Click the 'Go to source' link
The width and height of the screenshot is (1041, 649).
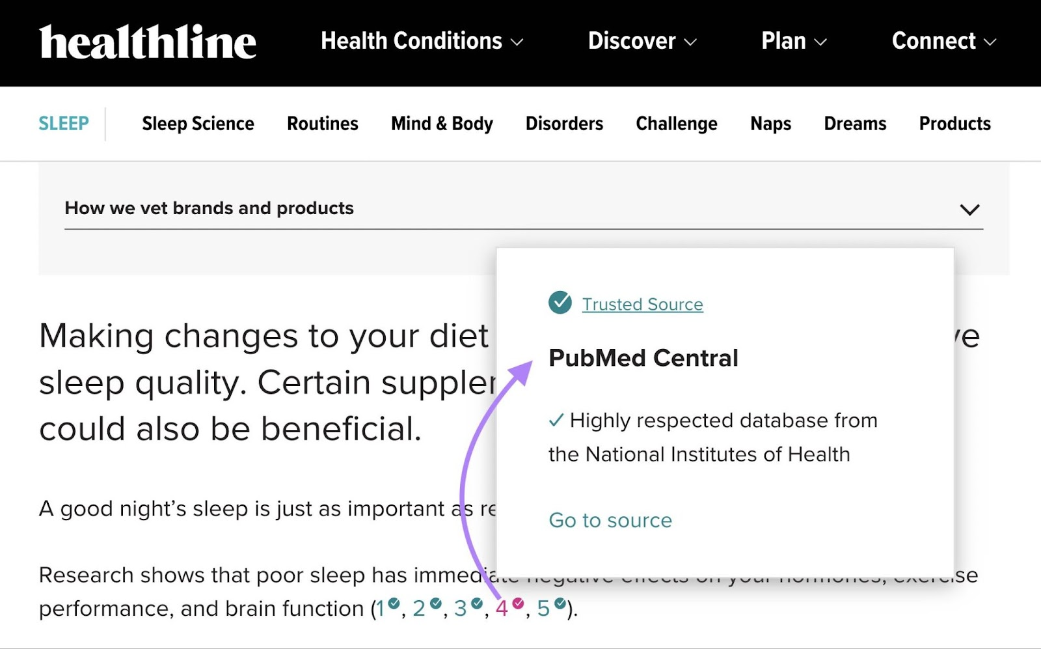click(x=610, y=520)
